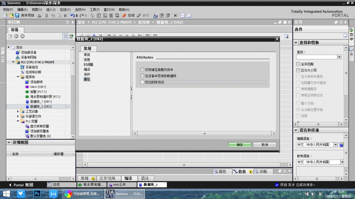Enable 在设备中写保护数据块 checkbox
355x199 pixels.
142,76
